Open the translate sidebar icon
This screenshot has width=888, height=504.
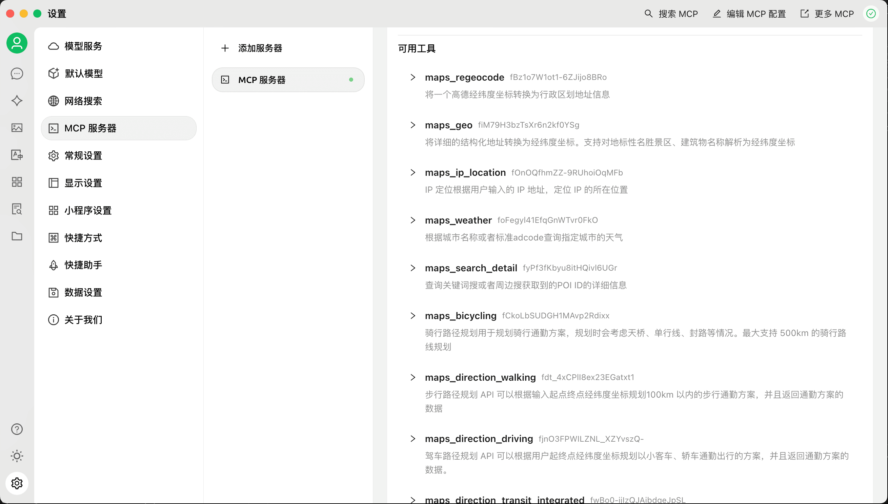click(17, 155)
